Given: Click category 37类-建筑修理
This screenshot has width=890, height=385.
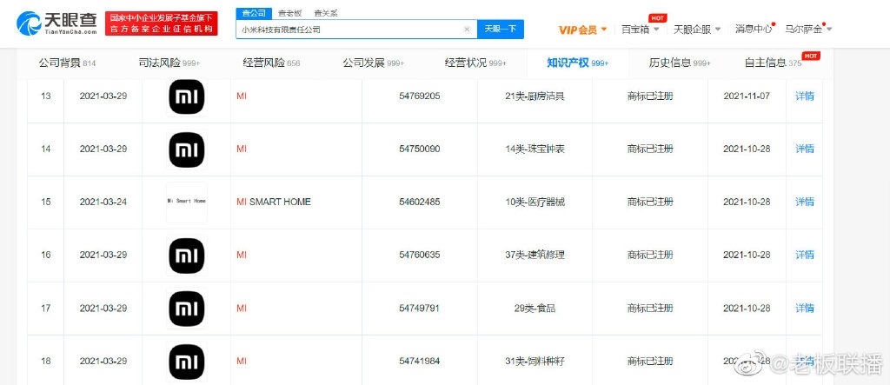Looking at the screenshot, I should pos(535,255).
